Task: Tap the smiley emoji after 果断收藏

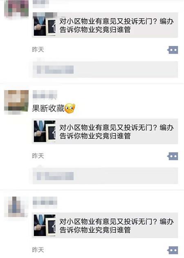Action: 70,108
